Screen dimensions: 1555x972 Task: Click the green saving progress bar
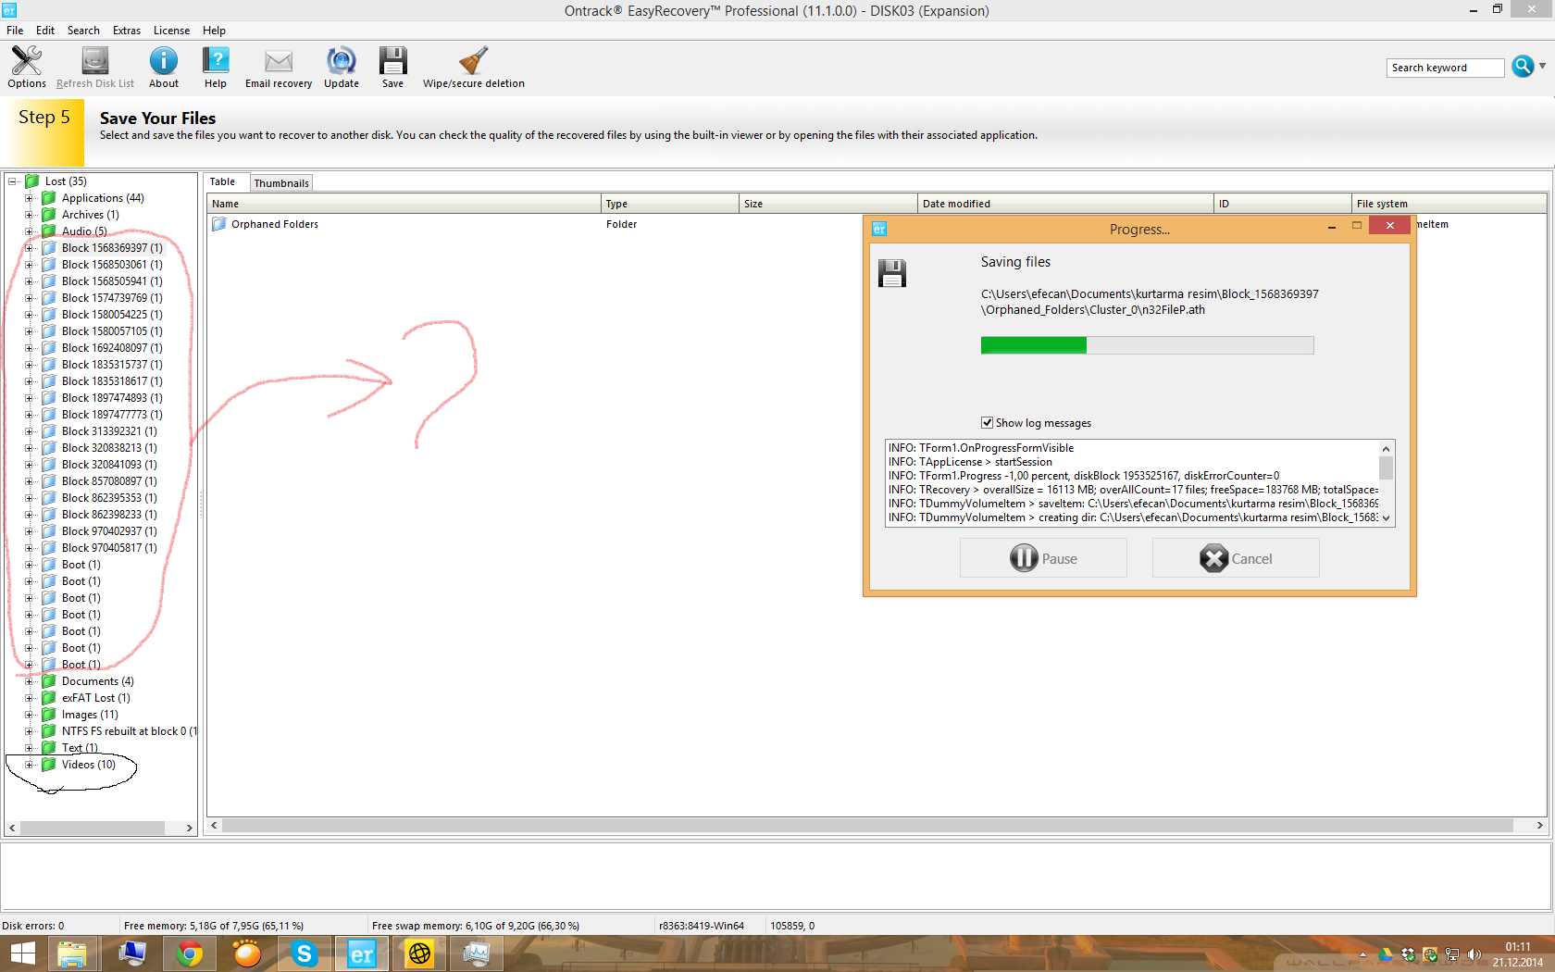pyautogui.click(x=1147, y=345)
